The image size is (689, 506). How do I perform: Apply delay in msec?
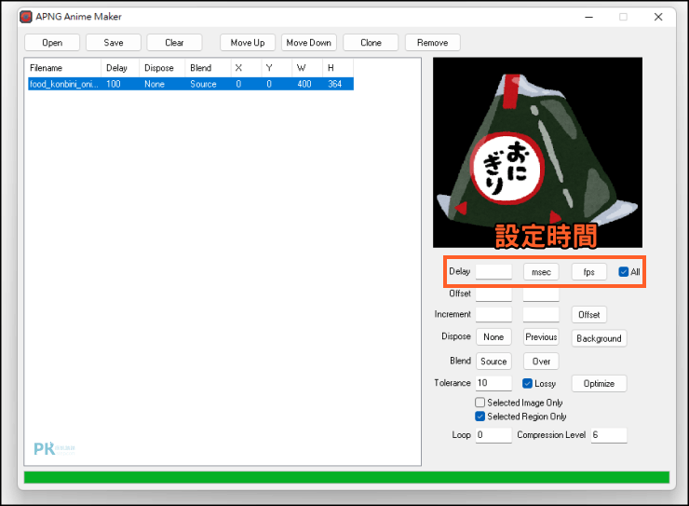[x=541, y=272]
